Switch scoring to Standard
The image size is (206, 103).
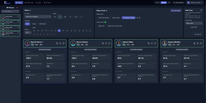coord(157,3)
